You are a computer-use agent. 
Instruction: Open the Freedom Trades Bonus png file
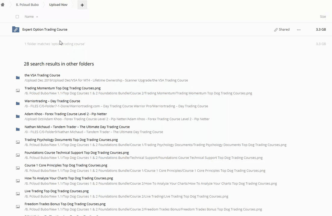65,204
